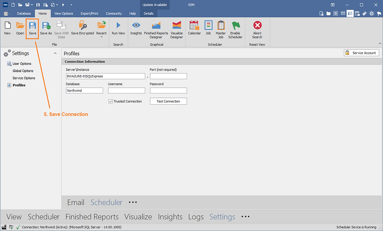The image size is (383, 231).
Task: Show more bottom navigation sections via the ellipsis after Settings
Action: [x=245, y=217]
